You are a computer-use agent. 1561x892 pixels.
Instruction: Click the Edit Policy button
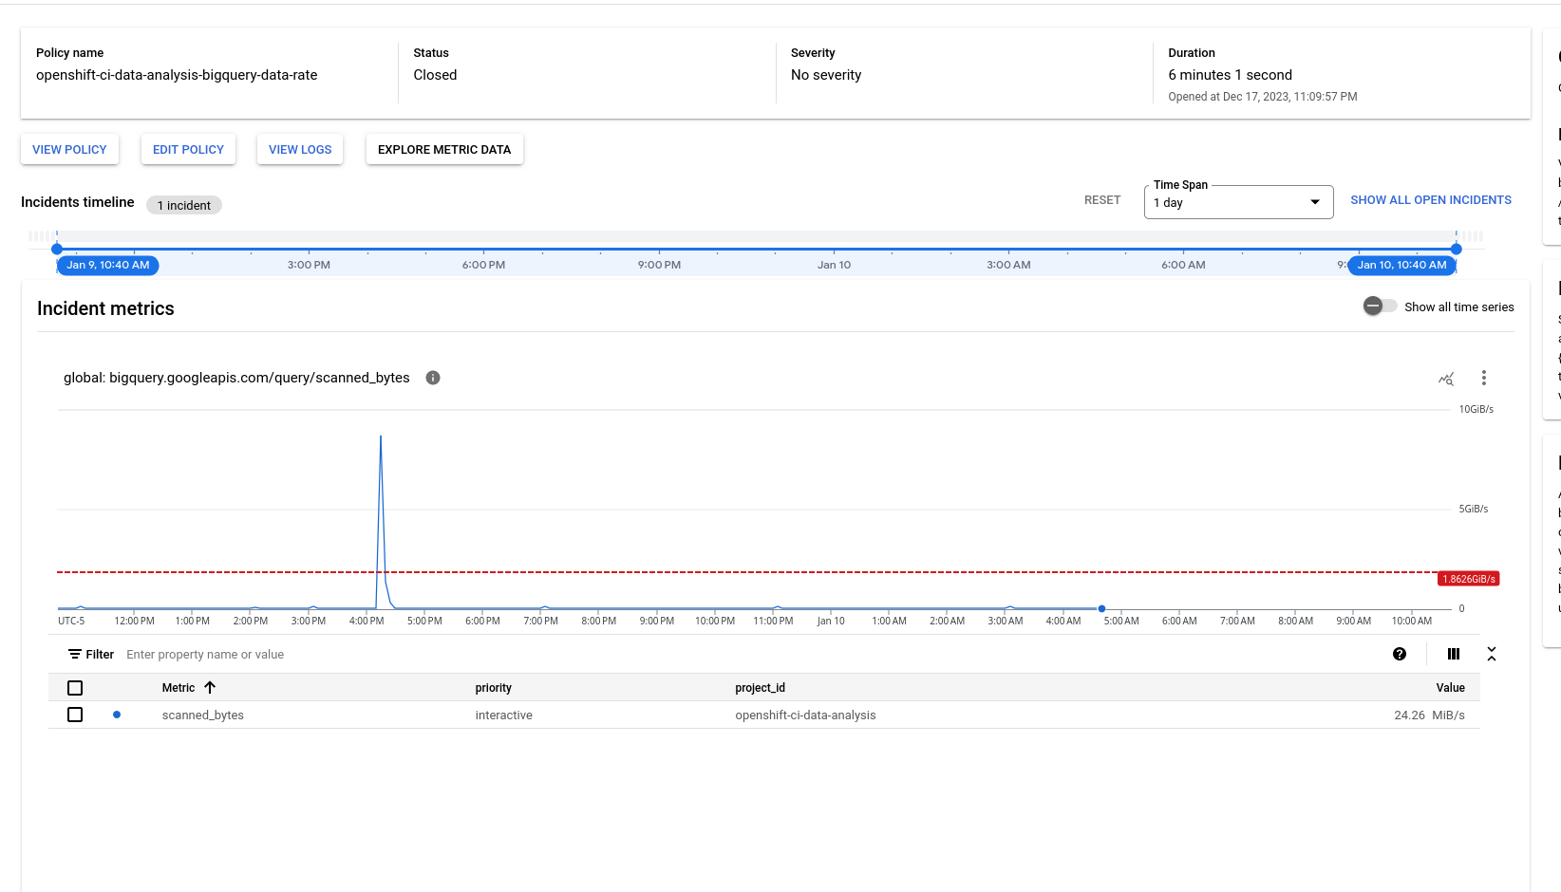tap(188, 150)
